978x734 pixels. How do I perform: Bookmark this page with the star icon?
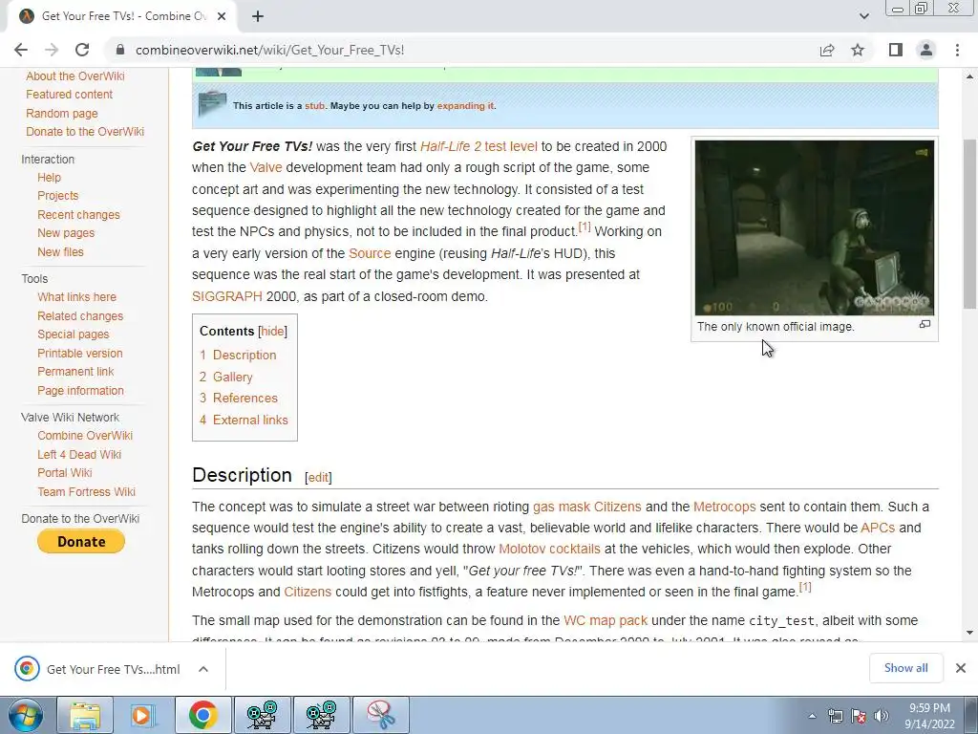pos(858,50)
